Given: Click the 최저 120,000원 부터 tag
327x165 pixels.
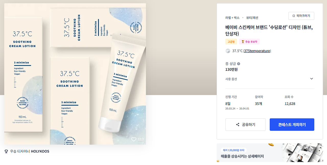Looking at the screenshot, I should click(x=233, y=150).
